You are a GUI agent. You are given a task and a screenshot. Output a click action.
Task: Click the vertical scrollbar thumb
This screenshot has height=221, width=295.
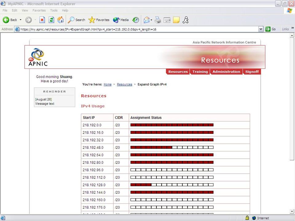(x=292, y=99)
